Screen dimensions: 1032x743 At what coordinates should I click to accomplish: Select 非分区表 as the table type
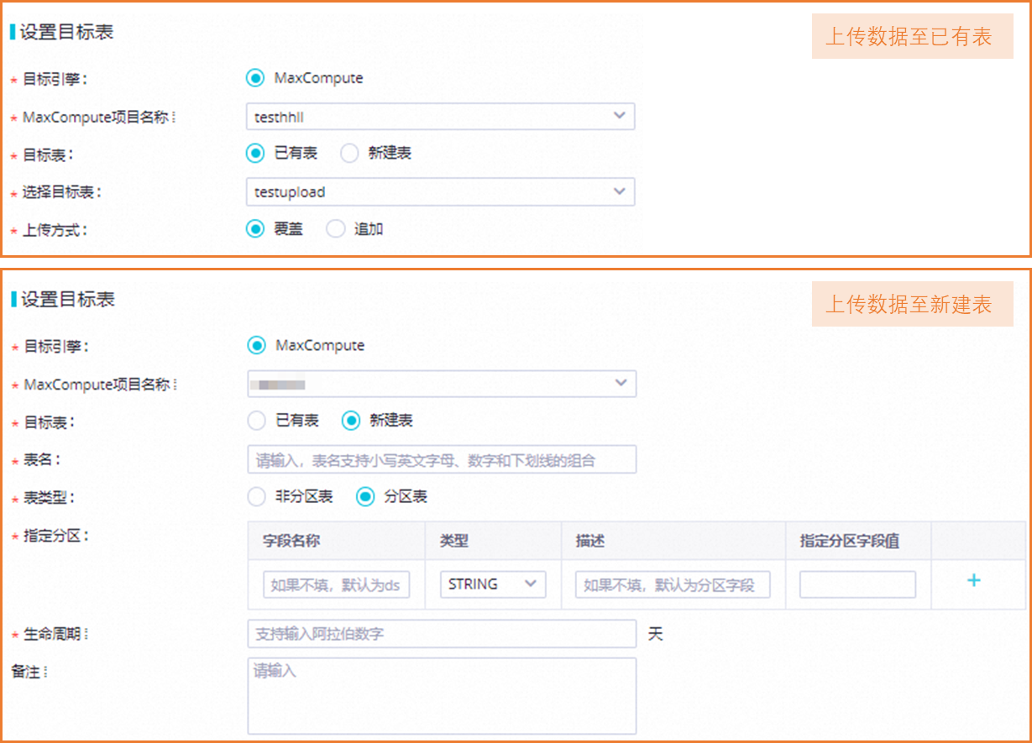coord(257,496)
